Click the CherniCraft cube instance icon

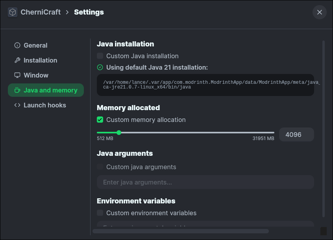coord(13,12)
